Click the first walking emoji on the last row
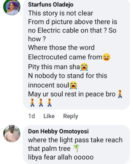 pyautogui.click(x=32, y=103)
